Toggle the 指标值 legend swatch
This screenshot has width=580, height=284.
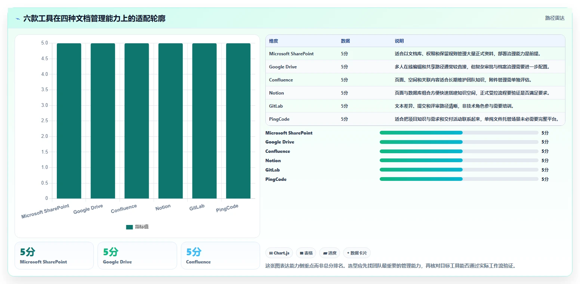pos(129,227)
